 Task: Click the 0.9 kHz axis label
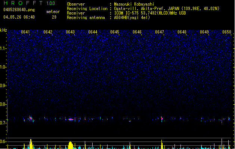3,85
